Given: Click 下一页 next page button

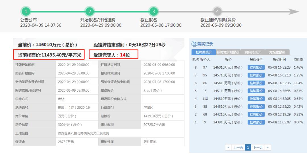Looking at the screenshot, I should tap(258, 147).
